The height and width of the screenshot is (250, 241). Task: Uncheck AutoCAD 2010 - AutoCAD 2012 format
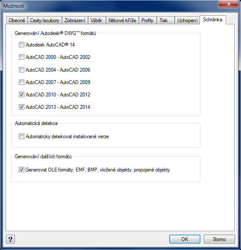(x=21, y=95)
